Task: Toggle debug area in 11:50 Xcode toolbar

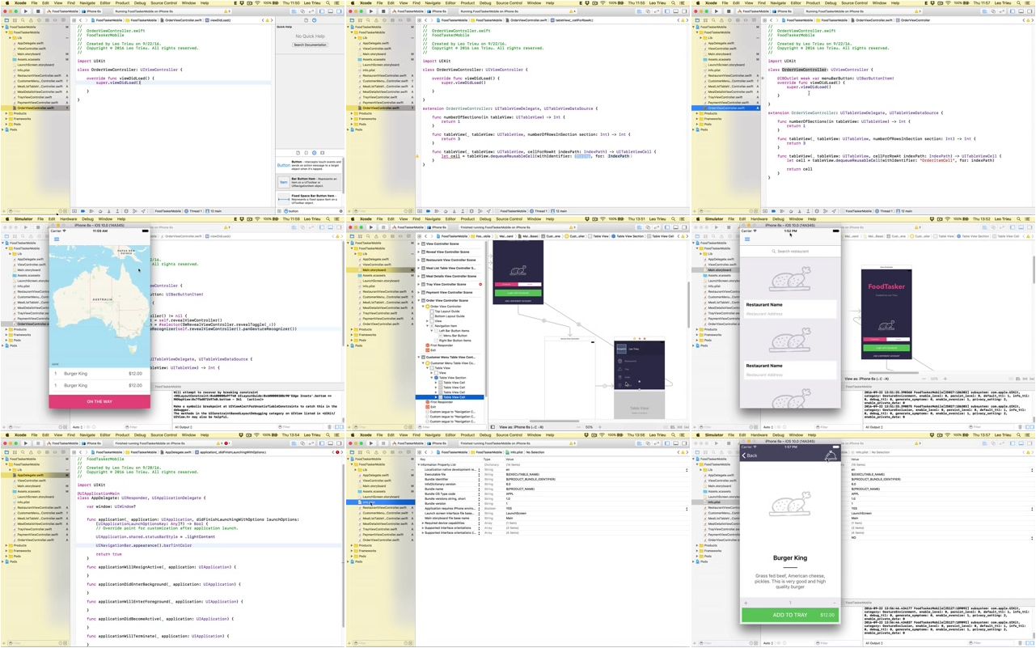Action: 331,11
